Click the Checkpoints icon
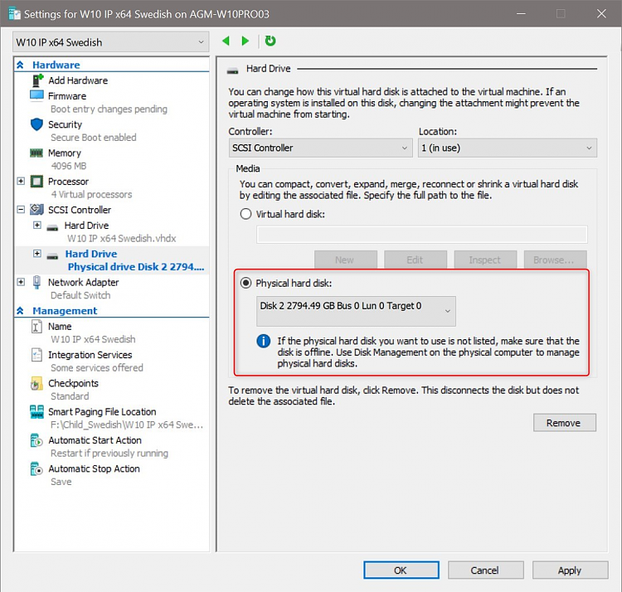Viewport: 622px width, 592px height. [x=36, y=383]
